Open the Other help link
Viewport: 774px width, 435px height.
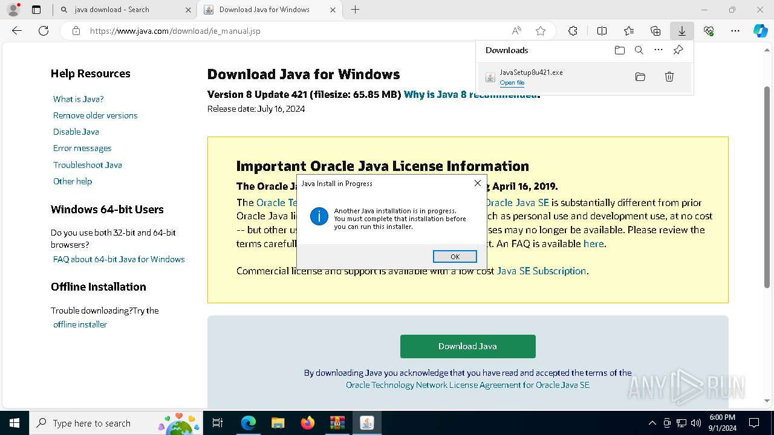point(73,181)
